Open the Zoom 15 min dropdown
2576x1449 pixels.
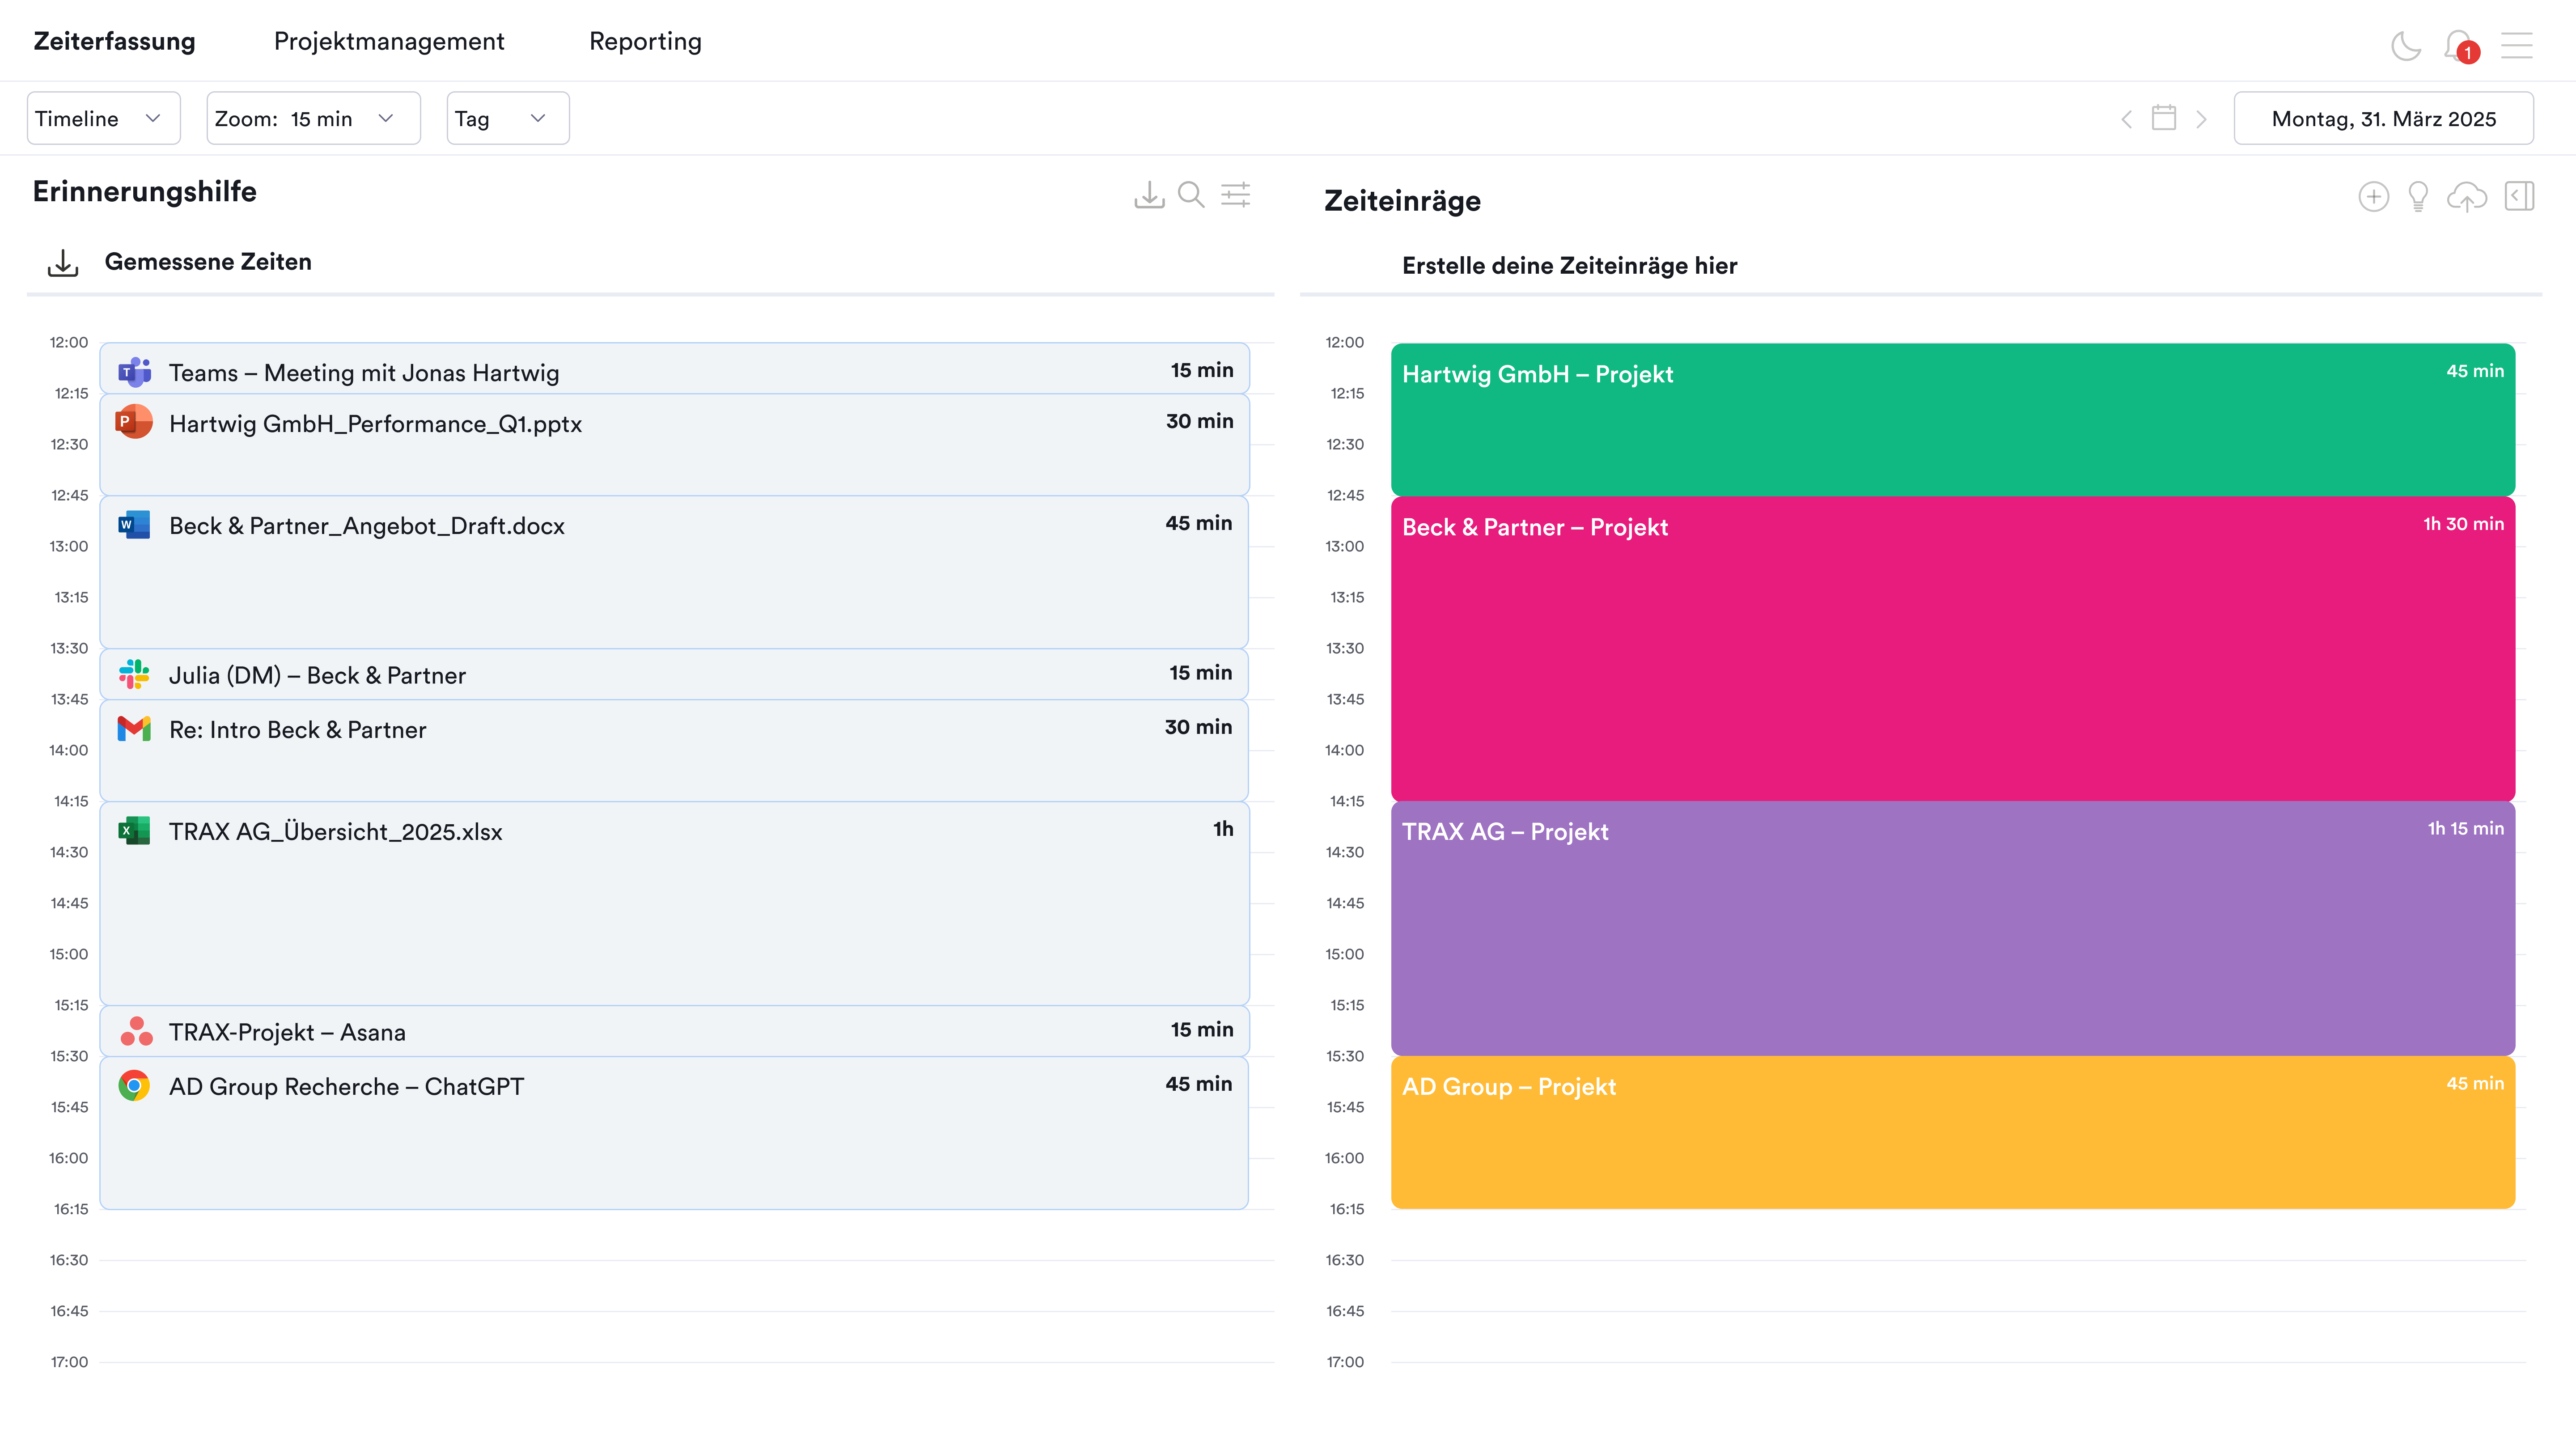pos(313,118)
